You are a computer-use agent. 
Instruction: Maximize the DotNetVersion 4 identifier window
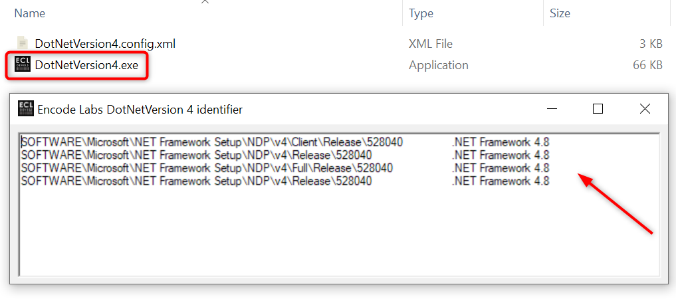pyautogui.click(x=598, y=109)
